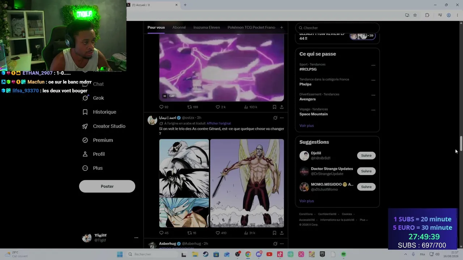This screenshot has height=260, width=463.
Task: Open Steam from the taskbar
Action: click(206, 254)
